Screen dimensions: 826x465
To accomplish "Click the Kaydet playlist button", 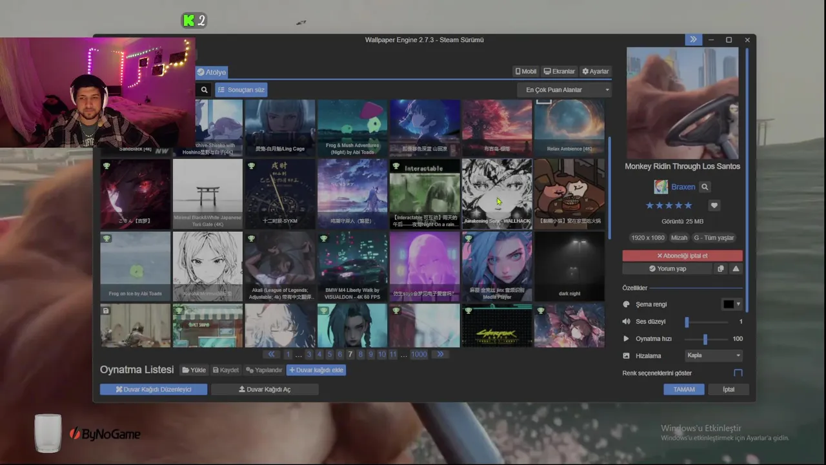I will (x=226, y=370).
